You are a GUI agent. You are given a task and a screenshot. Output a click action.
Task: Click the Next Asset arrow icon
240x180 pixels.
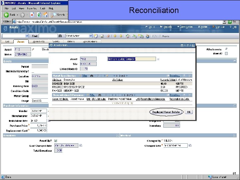tap(121, 36)
